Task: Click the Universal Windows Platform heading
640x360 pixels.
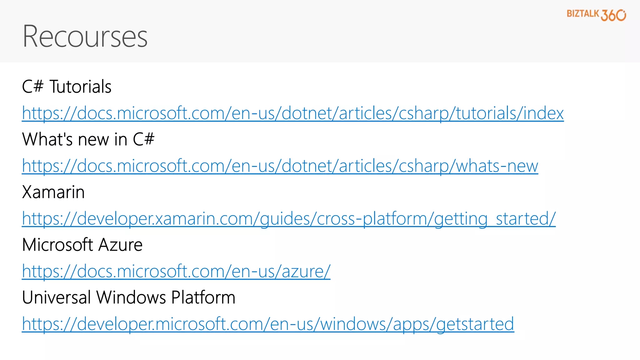Action: [x=128, y=297]
